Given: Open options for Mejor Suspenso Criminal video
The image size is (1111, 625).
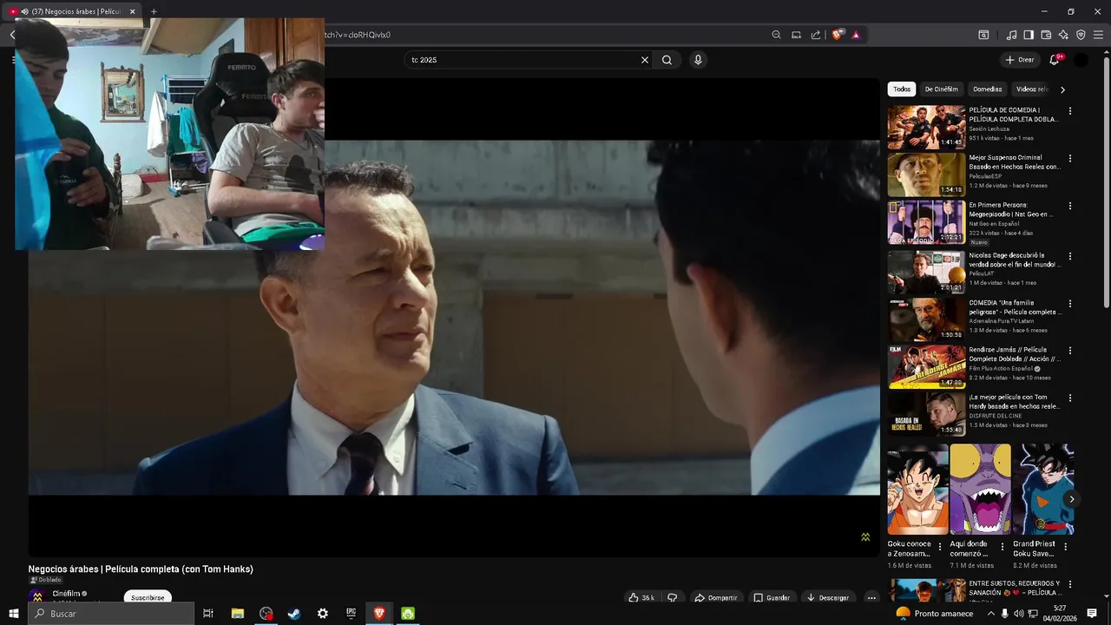Looking at the screenshot, I should pyautogui.click(x=1069, y=159).
